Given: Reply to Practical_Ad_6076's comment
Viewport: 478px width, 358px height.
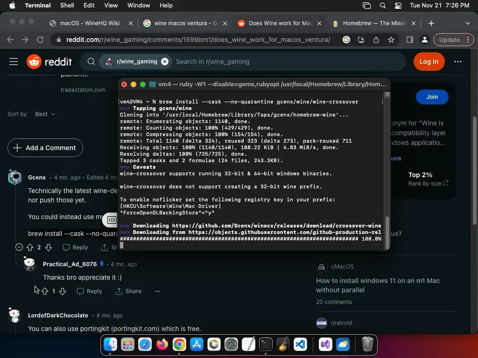Looking at the screenshot, I should click(x=89, y=291).
